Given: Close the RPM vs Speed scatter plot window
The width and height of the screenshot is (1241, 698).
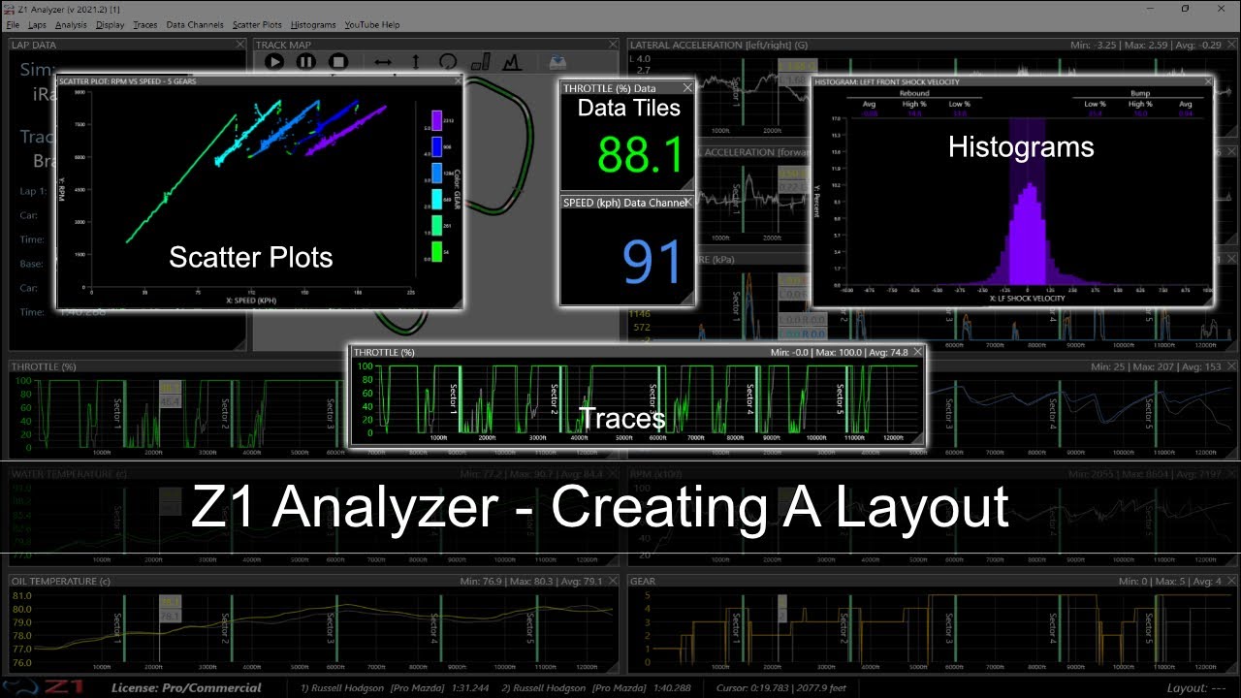Looking at the screenshot, I should tap(457, 81).
